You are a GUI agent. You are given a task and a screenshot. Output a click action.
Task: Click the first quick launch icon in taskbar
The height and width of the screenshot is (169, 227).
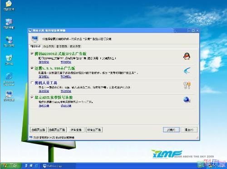(x=26, y=166)
